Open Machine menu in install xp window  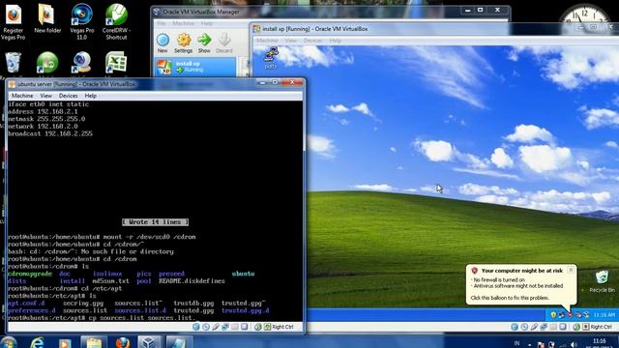pos(267,41)
